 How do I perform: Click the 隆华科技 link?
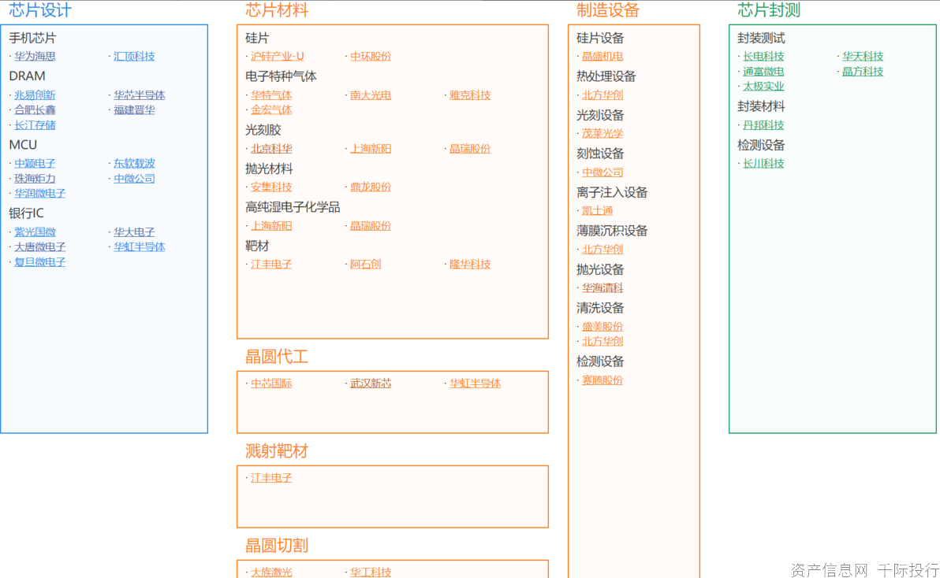coord(470,265)
